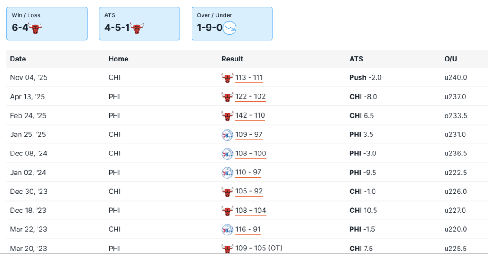Click 76ers logo on Dec 08, '24 row
This screenshot has width=488, height=254.
[x=227, y=154]
